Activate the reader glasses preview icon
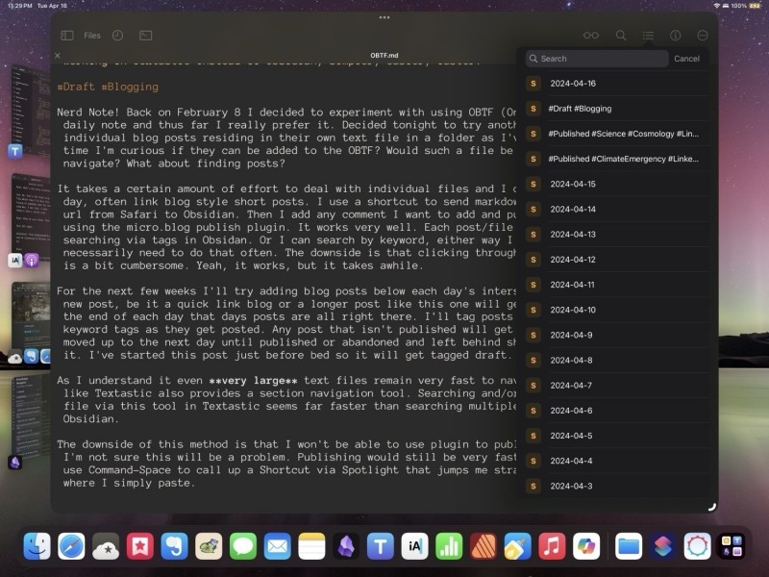769x577 pixels. tap(590, 35)
